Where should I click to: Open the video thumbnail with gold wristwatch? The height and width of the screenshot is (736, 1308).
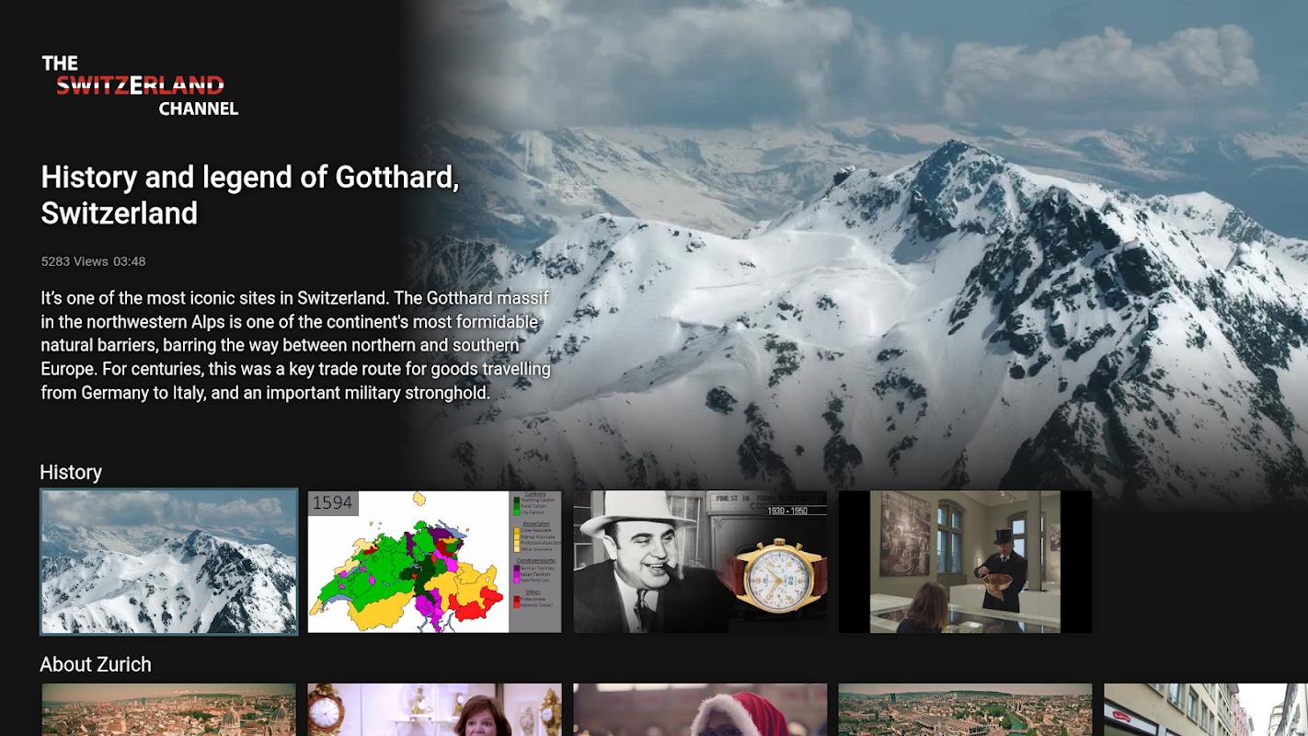(x=700, y=561)
